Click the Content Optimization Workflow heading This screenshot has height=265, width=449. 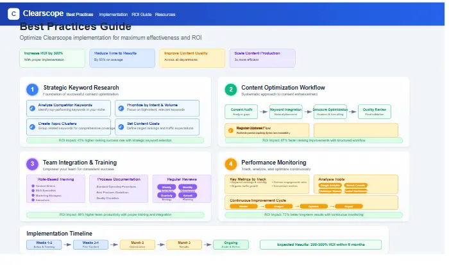pos(284,88)
